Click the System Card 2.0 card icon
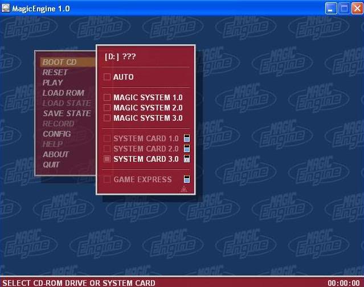The image size is (364, 287). [x=187, y=148]
